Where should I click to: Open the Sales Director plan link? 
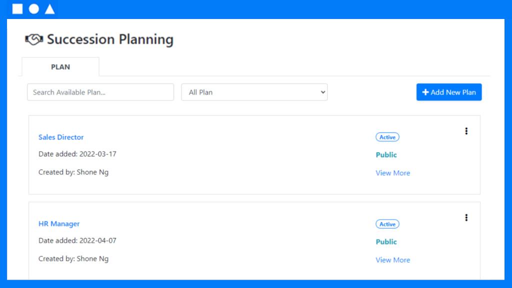[61, 137]
